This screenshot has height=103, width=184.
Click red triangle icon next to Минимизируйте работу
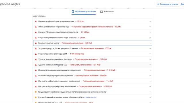(36, 21)
